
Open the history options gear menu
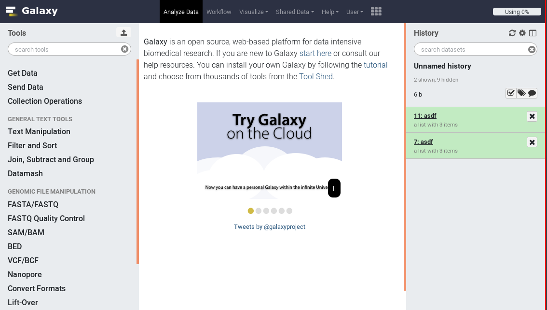click(522, 33)
